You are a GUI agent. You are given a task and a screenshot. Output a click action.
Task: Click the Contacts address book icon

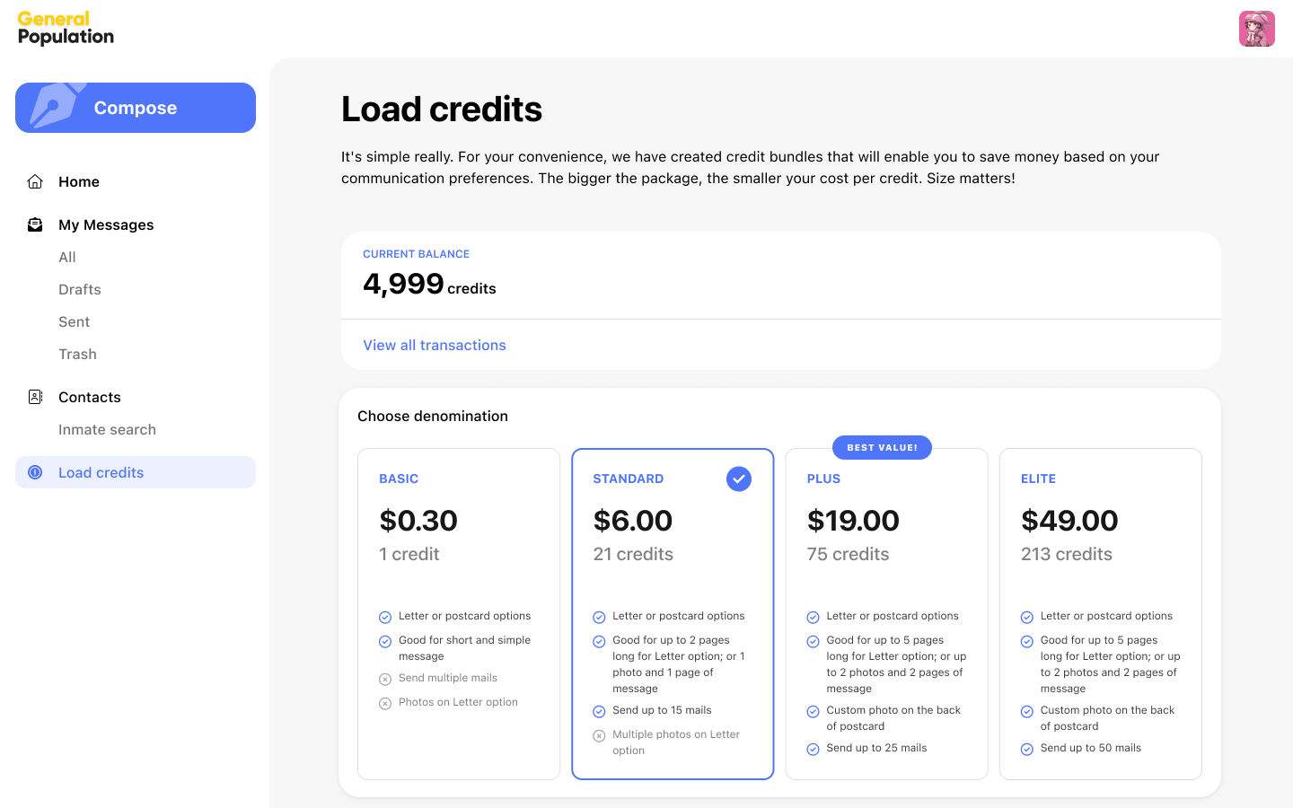click(x=35, y=397)
